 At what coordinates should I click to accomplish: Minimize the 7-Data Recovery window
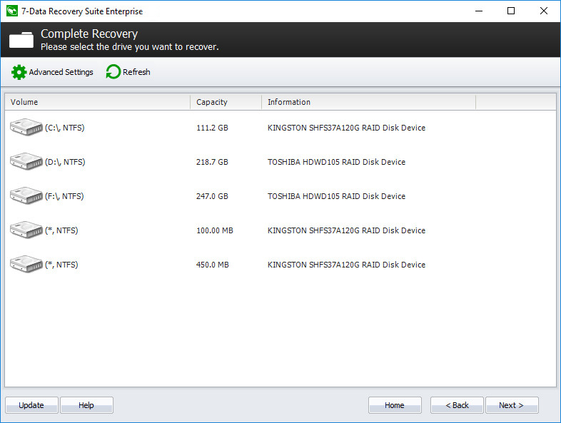(x=479, y=11)
